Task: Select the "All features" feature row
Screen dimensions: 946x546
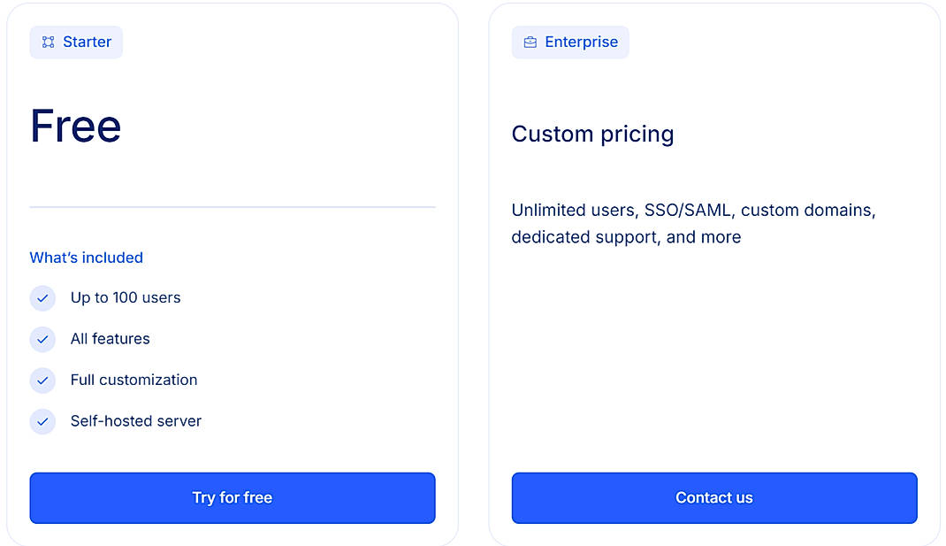Action: point(110,339)
